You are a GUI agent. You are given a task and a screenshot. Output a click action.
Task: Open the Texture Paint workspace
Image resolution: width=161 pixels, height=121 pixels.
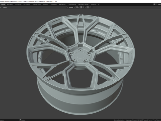pos(37,5)
